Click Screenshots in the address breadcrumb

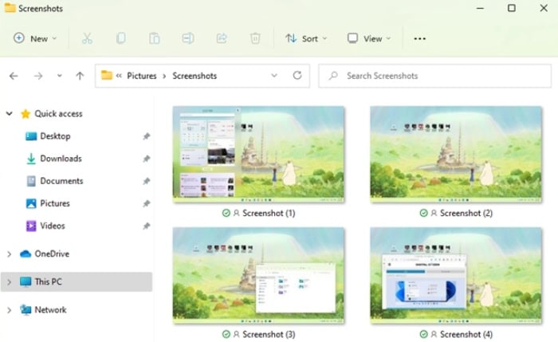[195, 76]
